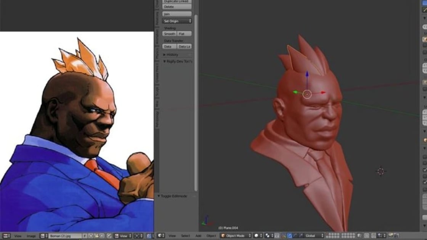Select the scale manipulator icon
The image size is (427, 240).
(x=300, y=235)
